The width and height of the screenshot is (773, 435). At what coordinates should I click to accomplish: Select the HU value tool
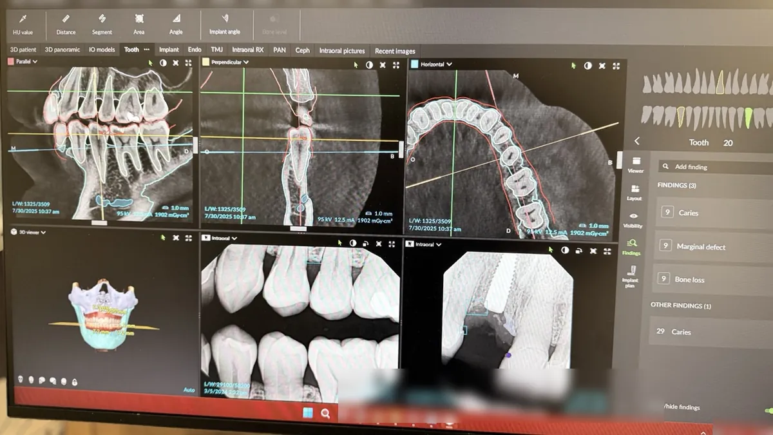coord(23,24)
